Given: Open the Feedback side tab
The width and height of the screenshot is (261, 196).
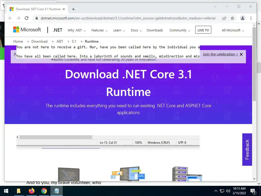Looking at the screenshot, I should pyautogui.click(x=247, y=150).
